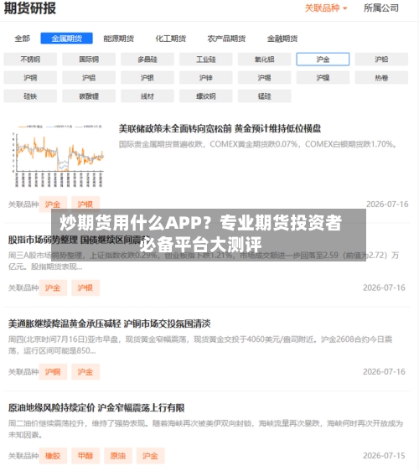Switch to 金融期货 category

coord(282,39)
